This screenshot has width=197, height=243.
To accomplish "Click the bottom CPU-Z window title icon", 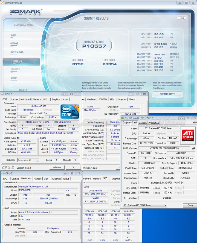I will 3,173.
